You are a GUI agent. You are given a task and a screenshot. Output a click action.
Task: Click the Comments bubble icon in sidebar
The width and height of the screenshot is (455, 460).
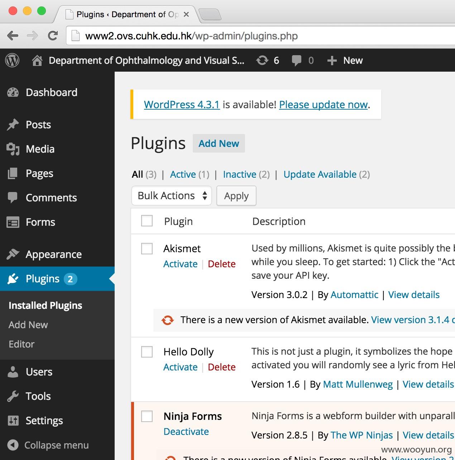[x=13, y=198]
